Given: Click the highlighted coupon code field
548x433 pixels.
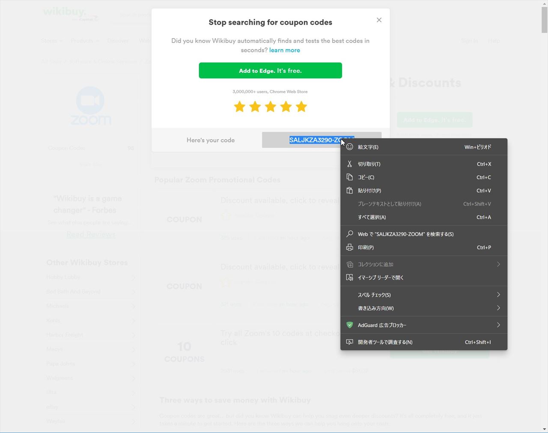Looking at the screenshot, I should [x=322, y=140].
